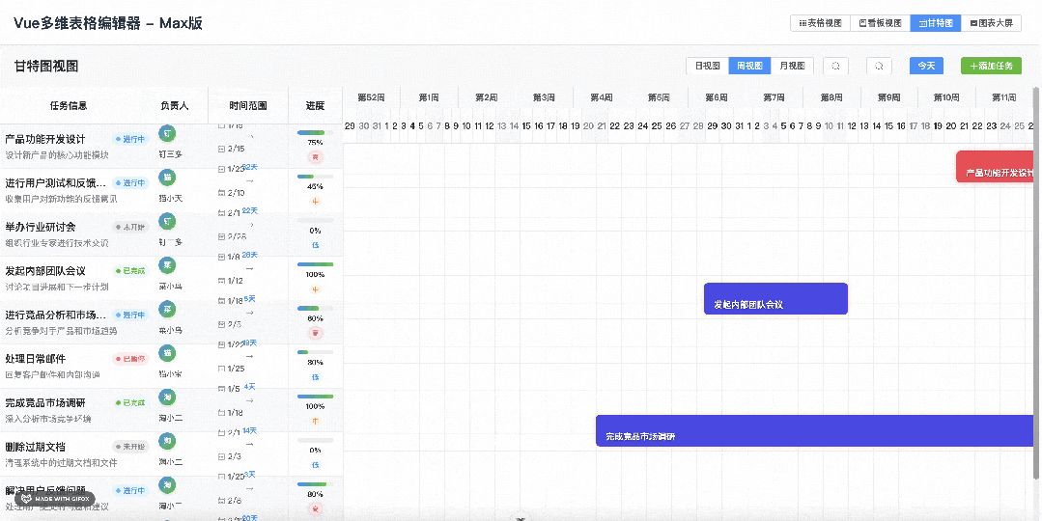Click 进行中 status badge of 产品功能开发设计

pyautogui.click(x=130, y=139)
